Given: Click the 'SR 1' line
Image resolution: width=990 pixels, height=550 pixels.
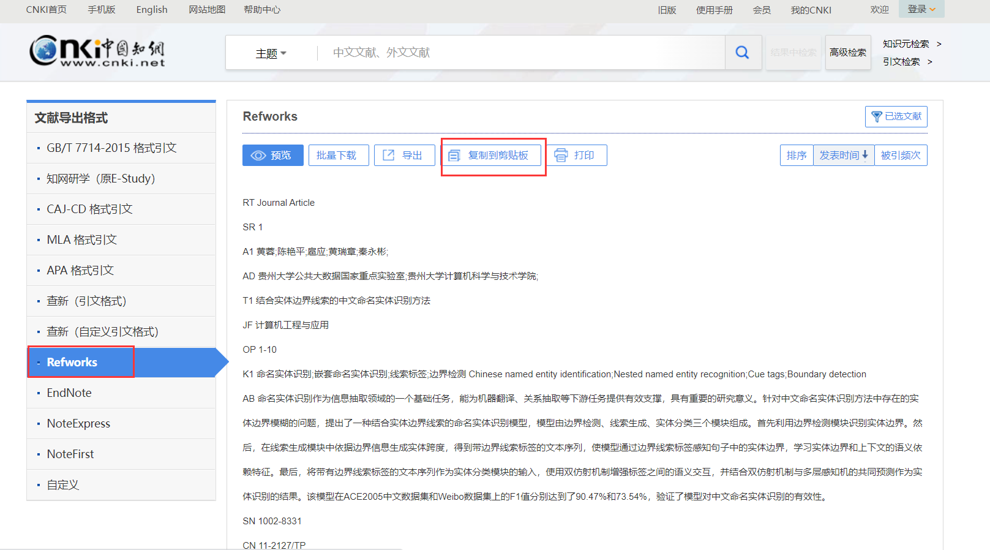Looking at the screenshot, I should [252, 227].
